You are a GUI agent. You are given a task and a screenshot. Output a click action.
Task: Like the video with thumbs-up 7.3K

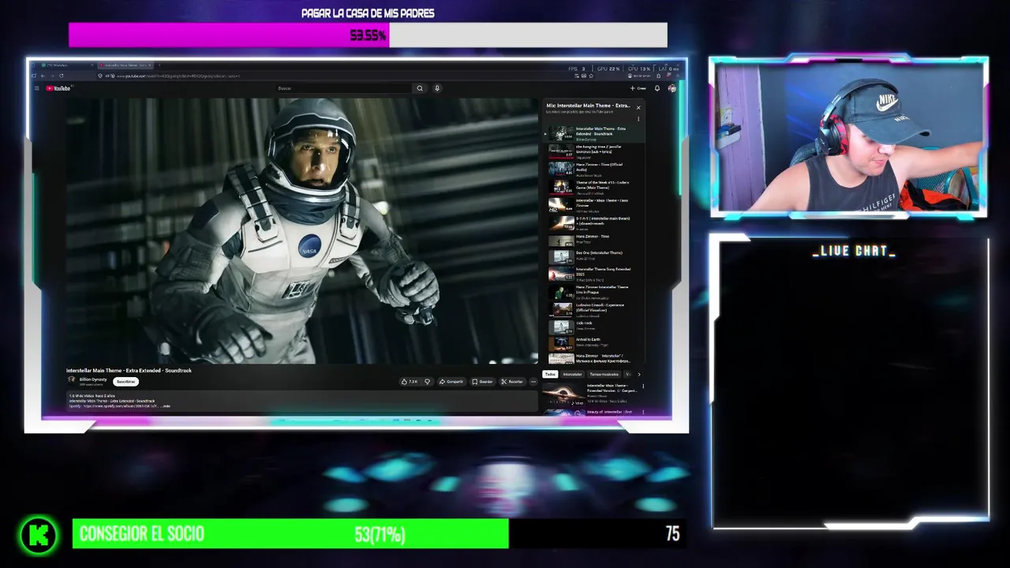(x=410, y=382)
